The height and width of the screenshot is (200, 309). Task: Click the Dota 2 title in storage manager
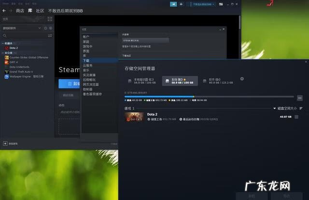pyautogui.click(x=152, y=114)
